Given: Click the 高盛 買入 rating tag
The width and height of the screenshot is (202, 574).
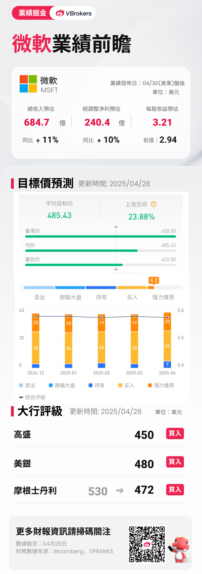Looking at the screenshot, I should [x=175, y=433].
